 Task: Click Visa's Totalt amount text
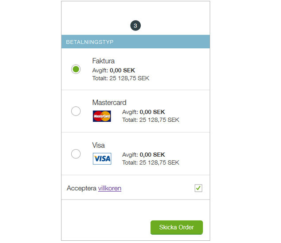click(150, 162)
